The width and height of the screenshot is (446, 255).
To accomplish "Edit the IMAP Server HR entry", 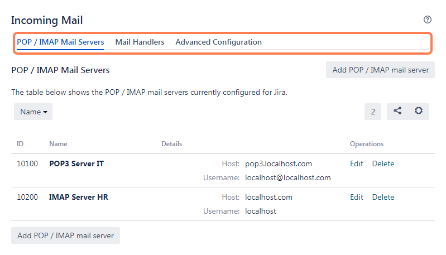I will pos(357,197).
